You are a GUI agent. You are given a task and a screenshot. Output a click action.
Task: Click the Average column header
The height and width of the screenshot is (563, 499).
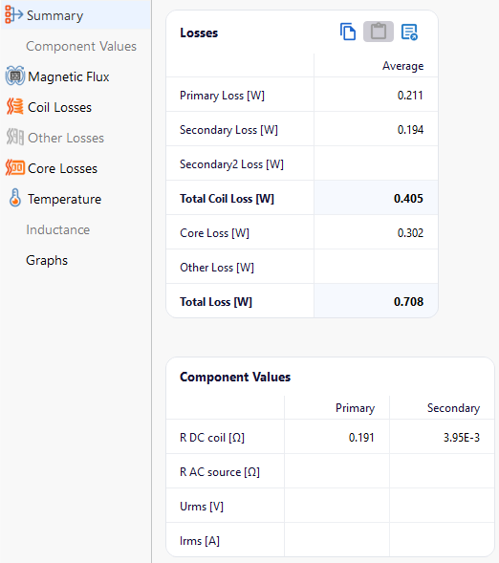point(402,66)
